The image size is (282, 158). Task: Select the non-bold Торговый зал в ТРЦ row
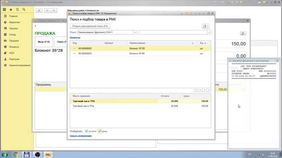coord(140,106)
